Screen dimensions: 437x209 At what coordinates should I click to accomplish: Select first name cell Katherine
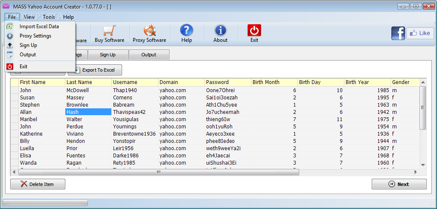click(x=42, y=134)
